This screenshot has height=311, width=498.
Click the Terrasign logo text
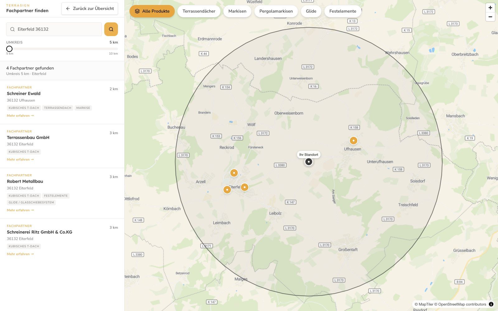pyautogui.click(x=18, y=5)
